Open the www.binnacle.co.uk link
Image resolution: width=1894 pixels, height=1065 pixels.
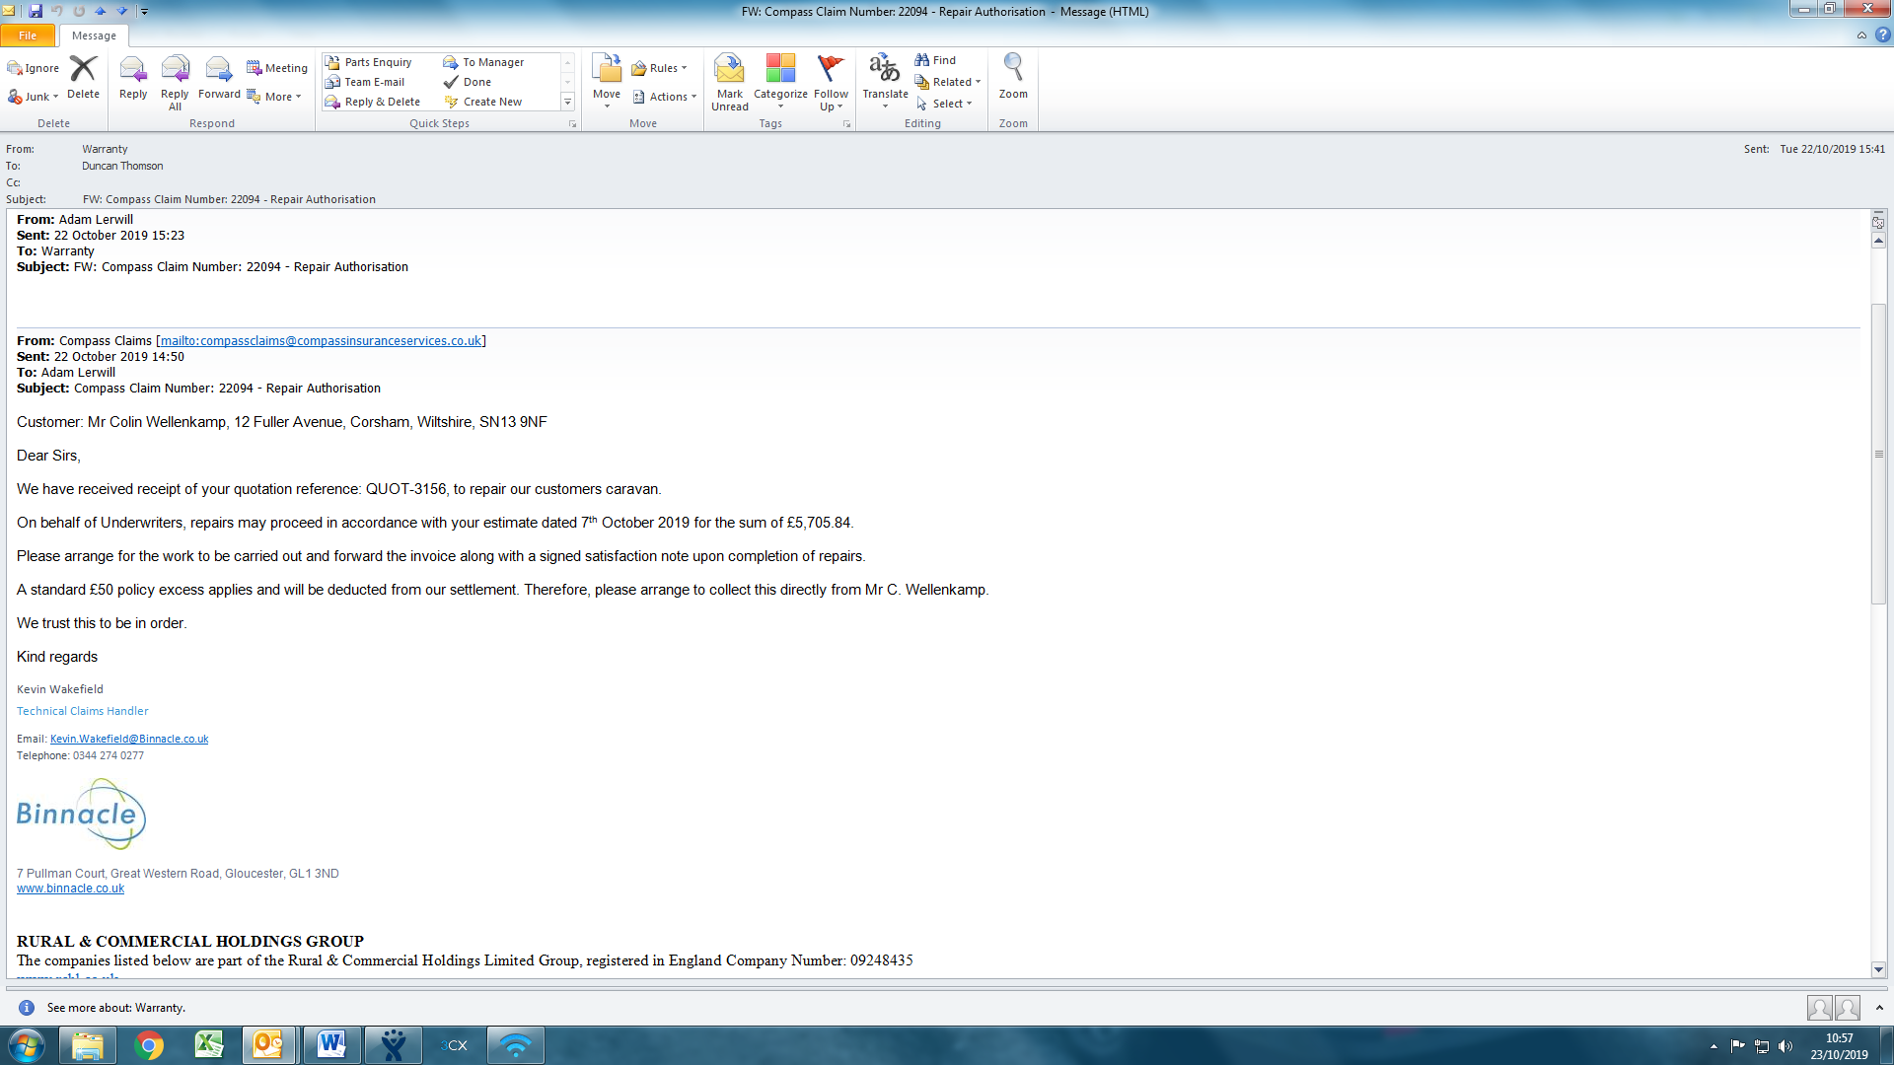click(71, 888)
